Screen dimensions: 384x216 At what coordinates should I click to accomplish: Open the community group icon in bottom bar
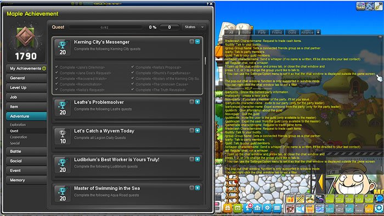pyautogui.click(x=257, y=208)
